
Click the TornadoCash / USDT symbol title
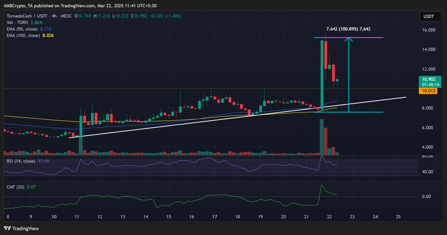[x=27, y=16]
